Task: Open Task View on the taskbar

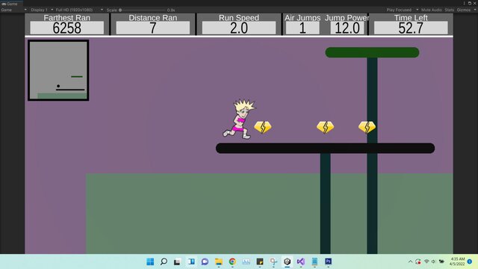Action: 177,262
